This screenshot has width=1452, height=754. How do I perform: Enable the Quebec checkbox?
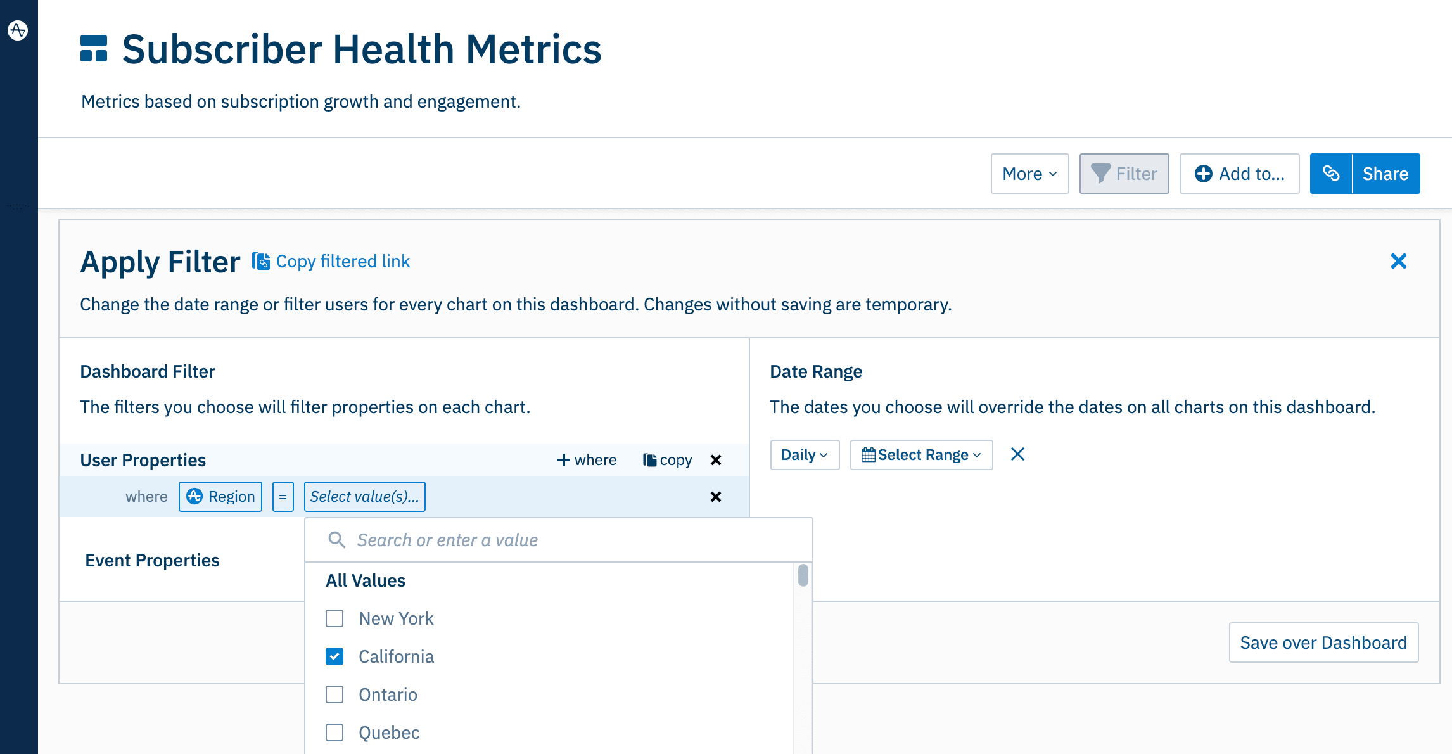[334, 732]
